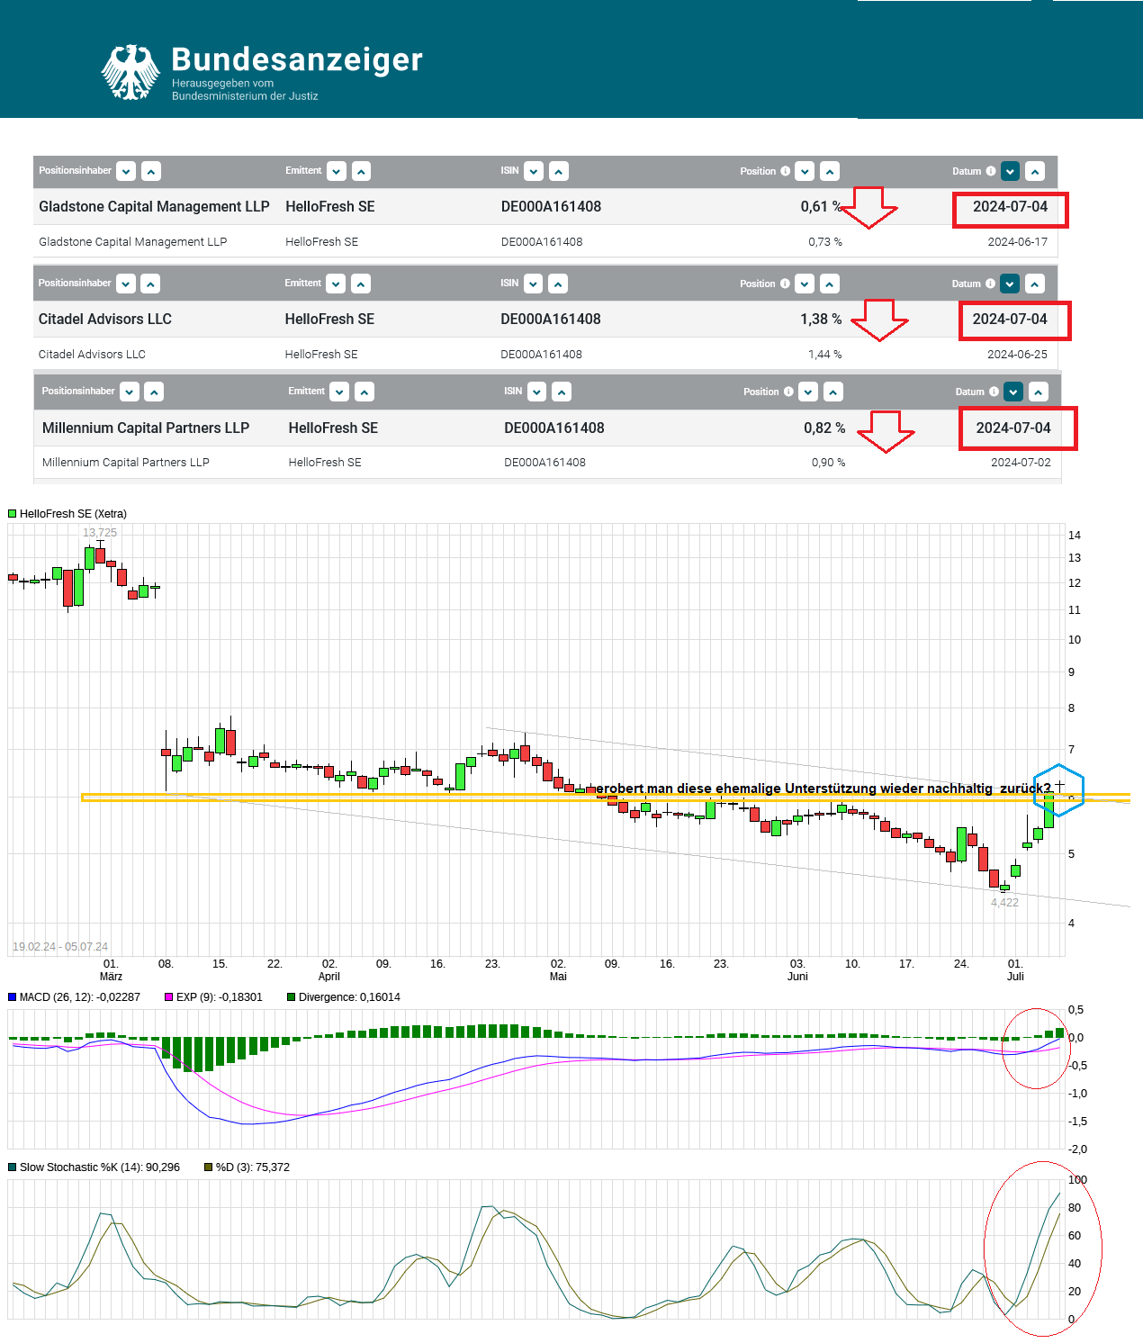This screenshot has width=1143, height=1343.
Task: Sort Position descending in Millennium table
Action: pos(808,392)
